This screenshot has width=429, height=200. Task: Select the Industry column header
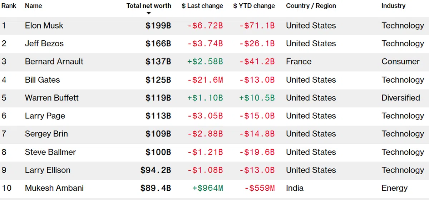point(393,6)
